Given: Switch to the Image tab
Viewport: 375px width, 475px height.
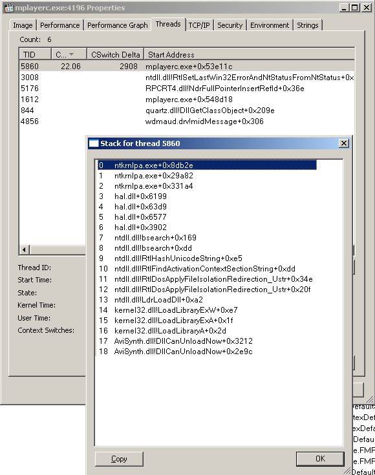Looking at the screenshot, I should click(23, 25).
